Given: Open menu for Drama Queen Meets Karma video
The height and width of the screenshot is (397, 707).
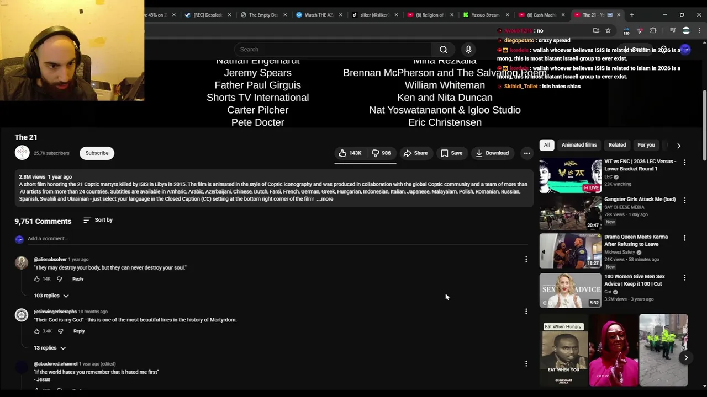Looking at the screenshot, I should (684, 238).
